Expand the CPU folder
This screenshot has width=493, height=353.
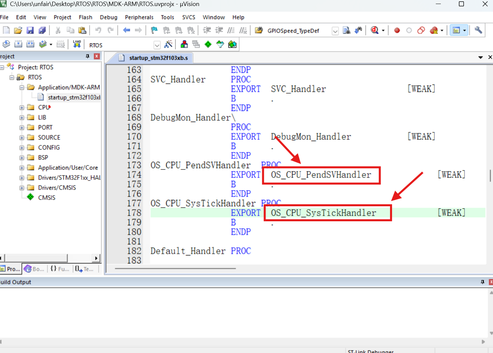pyautogui.click(x=22, y=108)
